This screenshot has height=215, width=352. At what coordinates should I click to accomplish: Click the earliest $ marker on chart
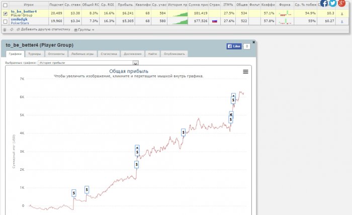pyautogui.click(x=74, y=193)
